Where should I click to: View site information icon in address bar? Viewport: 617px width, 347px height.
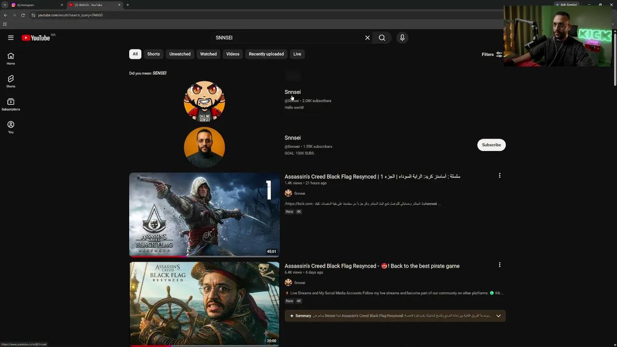coord(33,15)
